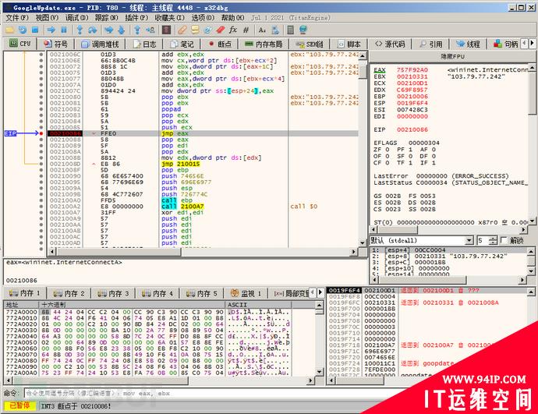Click the 十六进制 column header in dump
This screenshot has height=414, width=538.
coord(133,304)
